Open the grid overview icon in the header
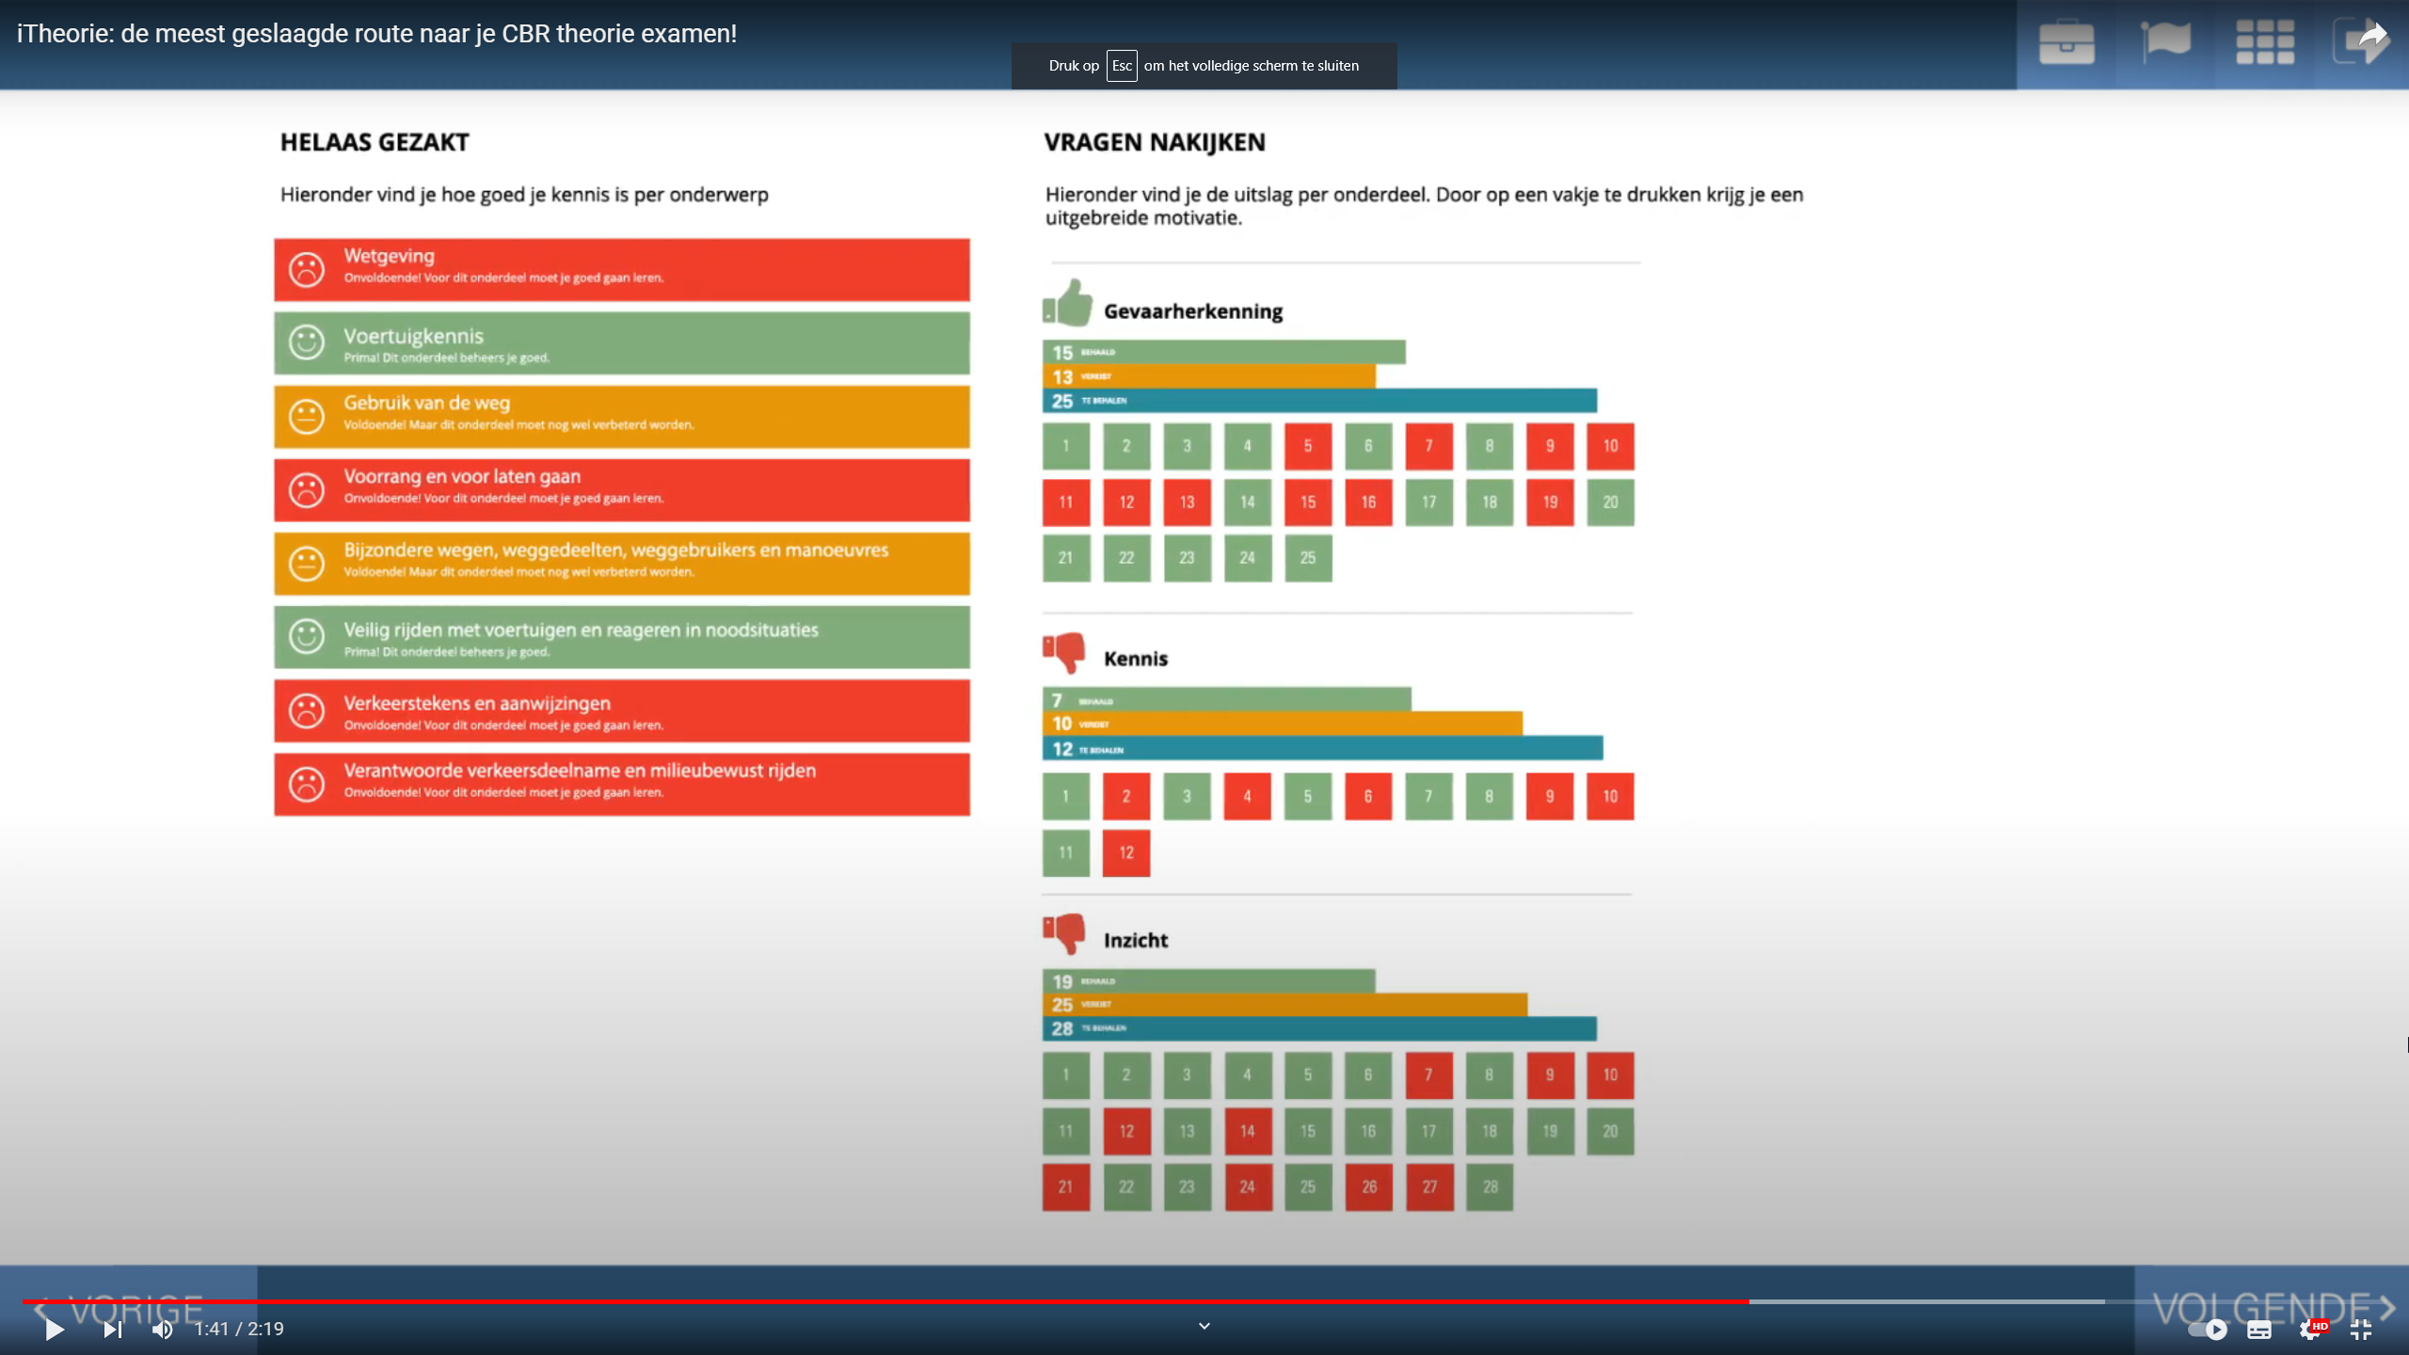The height and width of the screenshot is (1355, 2409). pyautogui.click(x=2264, y=42)
